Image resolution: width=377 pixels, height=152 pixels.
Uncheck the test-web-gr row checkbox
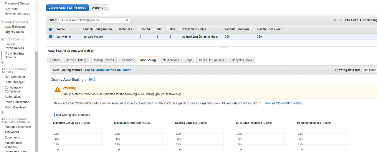(50, 37)
